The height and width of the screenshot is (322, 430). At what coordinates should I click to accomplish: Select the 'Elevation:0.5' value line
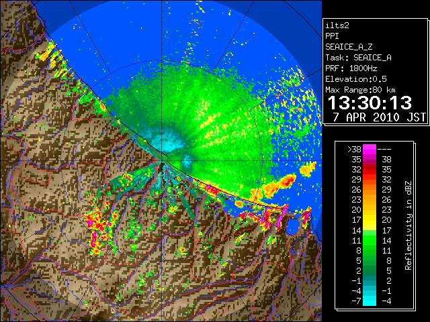point(356,79)
